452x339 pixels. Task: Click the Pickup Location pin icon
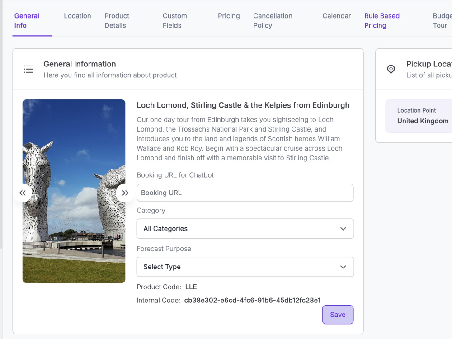(391, 69)
